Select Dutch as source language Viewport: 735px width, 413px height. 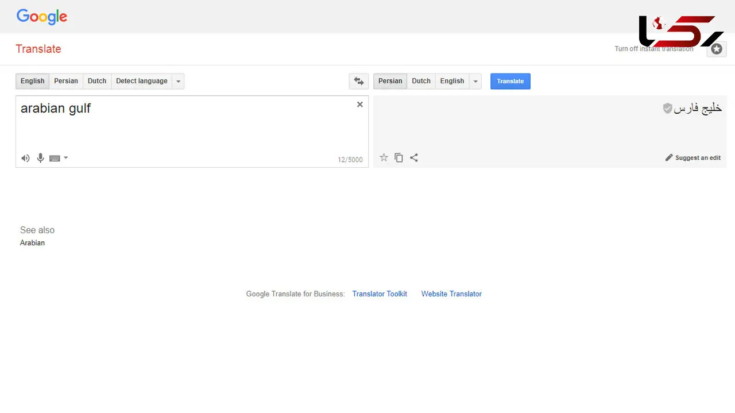click(97, 81)
